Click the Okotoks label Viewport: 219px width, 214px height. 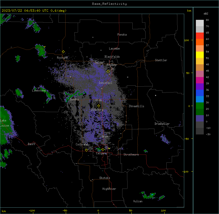coord(105,178)
